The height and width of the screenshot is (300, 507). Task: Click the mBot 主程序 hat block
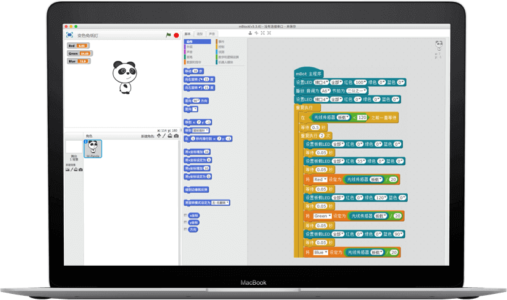pyautogui.click(x=309, y=73)
